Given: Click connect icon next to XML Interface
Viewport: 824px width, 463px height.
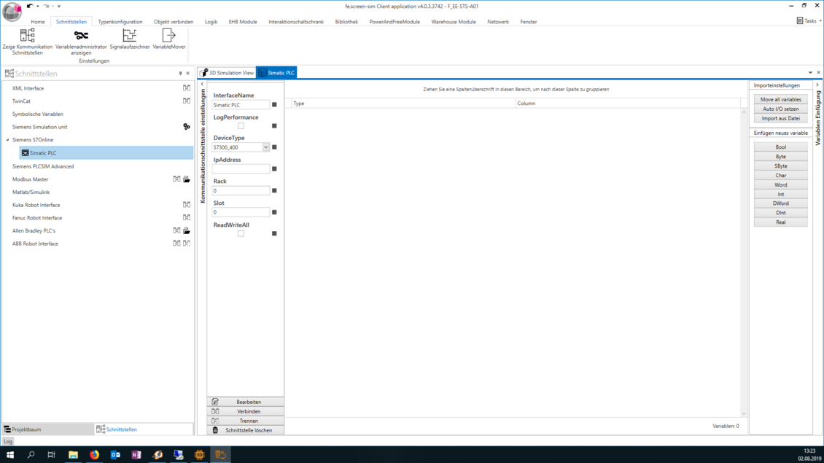Looking at the screenshot, I should point(187,88).
